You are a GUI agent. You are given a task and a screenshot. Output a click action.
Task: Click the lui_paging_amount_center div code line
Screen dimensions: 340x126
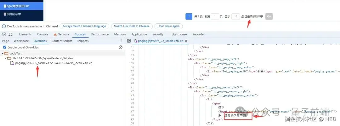tap(229, 95)
